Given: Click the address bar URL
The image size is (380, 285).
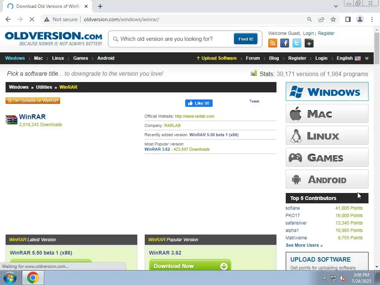Looking at the screenshot, I should click(121, 19).
